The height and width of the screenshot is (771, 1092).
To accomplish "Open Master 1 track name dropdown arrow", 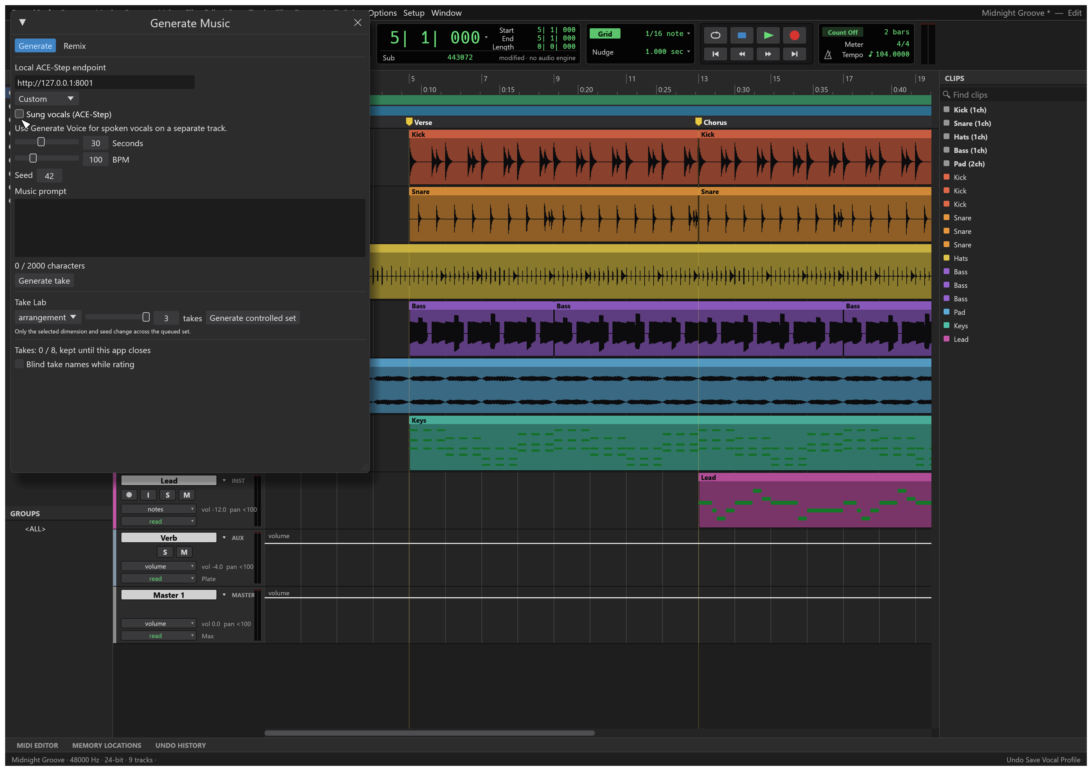I will click(x=224, y=595).
